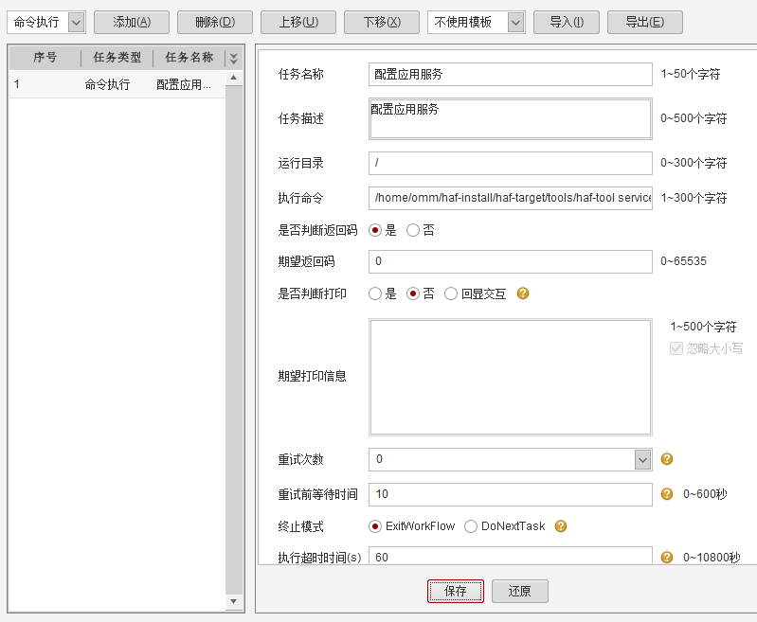Expand the 重试次数 dropdown
Image resolution: width=757 pixels, height=622 pixels.
tap(642, 459)
